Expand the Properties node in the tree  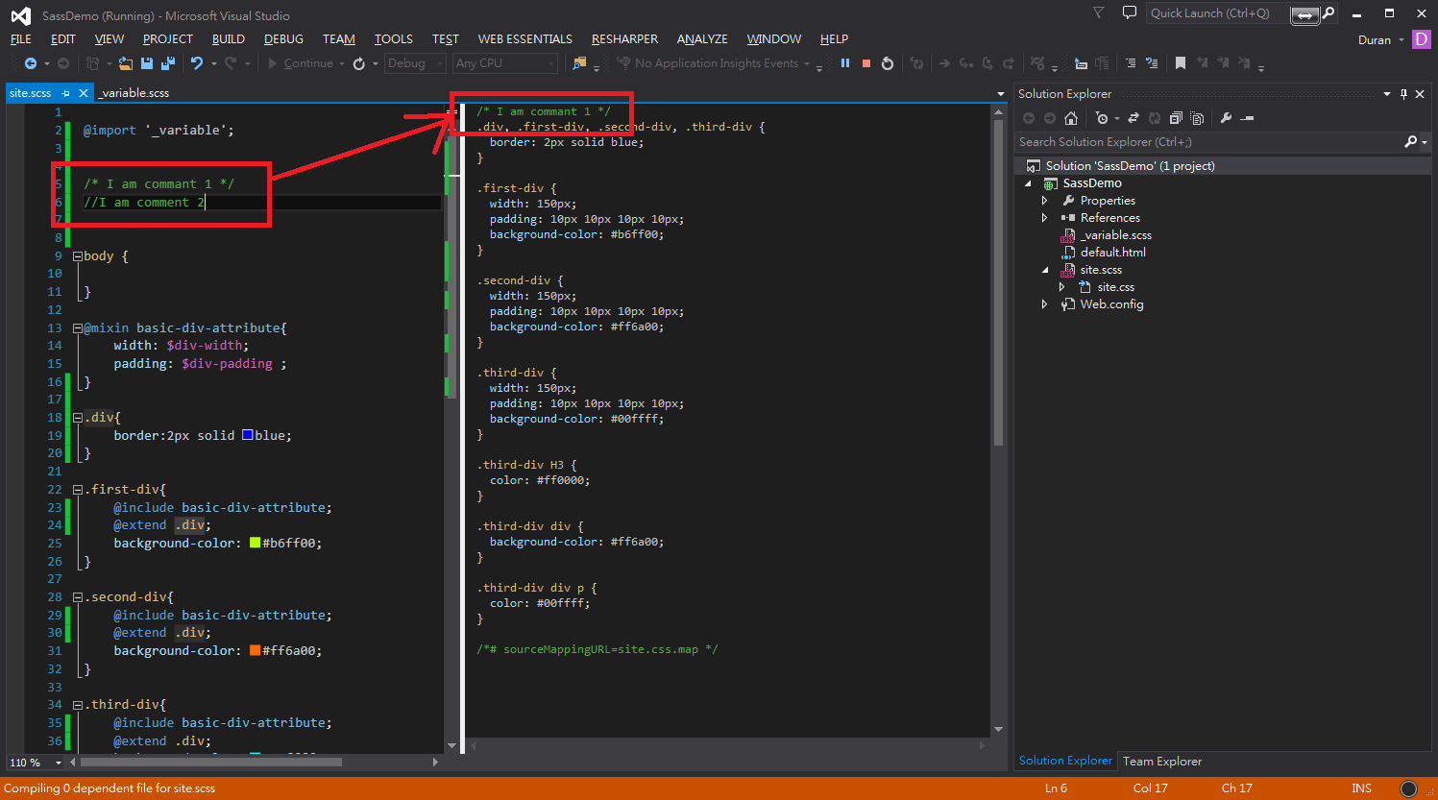click(1045, 201)
